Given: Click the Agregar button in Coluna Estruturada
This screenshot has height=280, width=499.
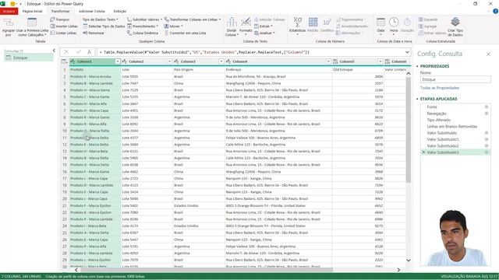Looking at the screenshot, I should pos(428,26).
